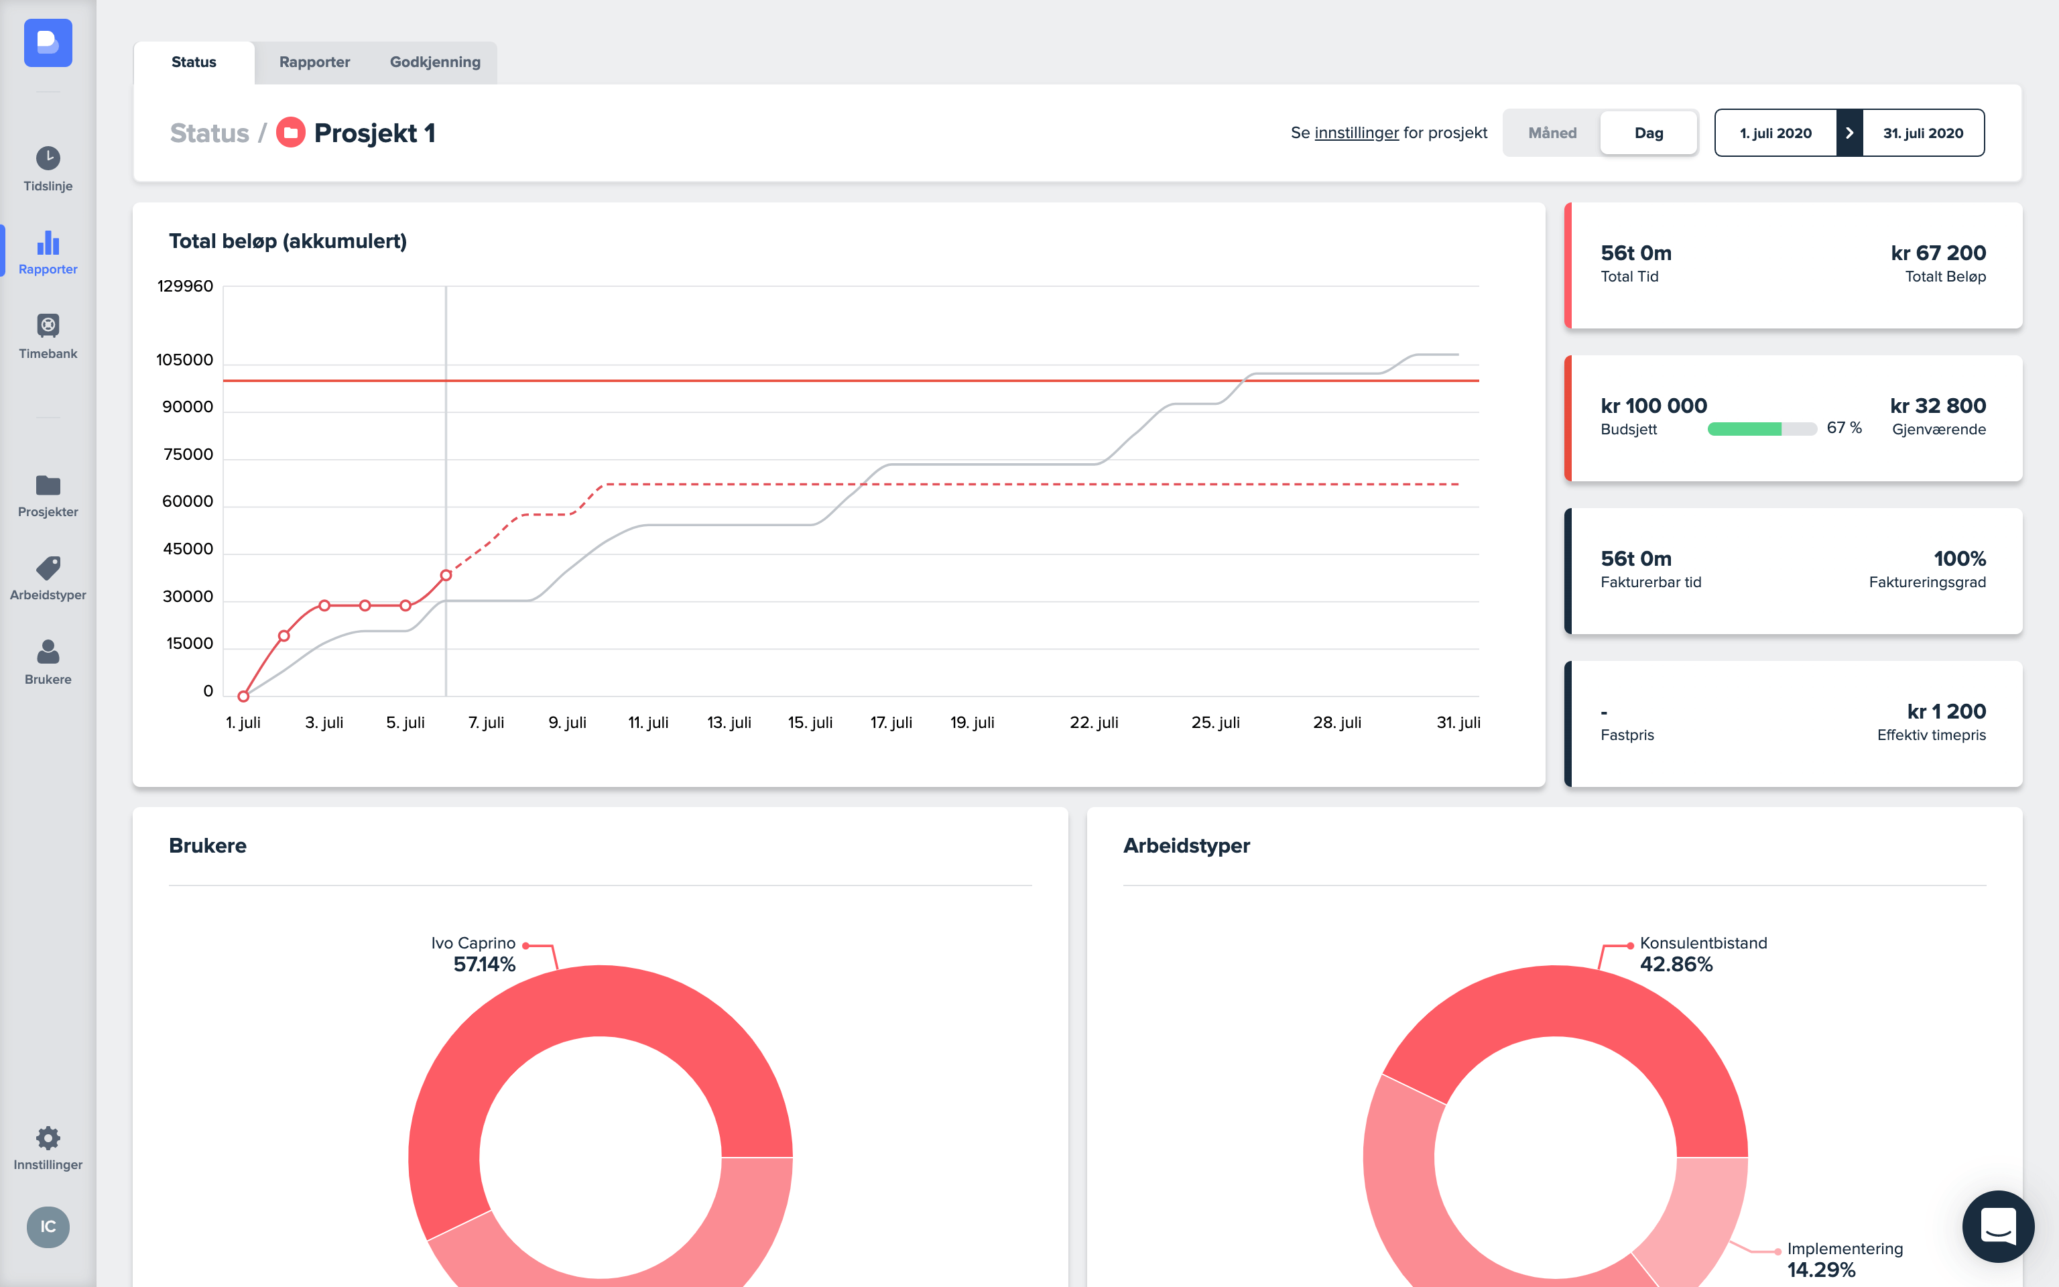Click the red Prosjekt 1 folder icon
Screen dimensions: 2059x1287
(x=290, y=132)
